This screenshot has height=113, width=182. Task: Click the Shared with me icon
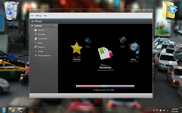(x=35, y=55)
